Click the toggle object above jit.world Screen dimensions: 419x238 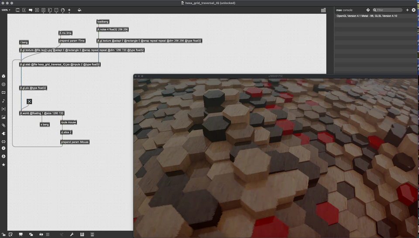coord(29,101)
